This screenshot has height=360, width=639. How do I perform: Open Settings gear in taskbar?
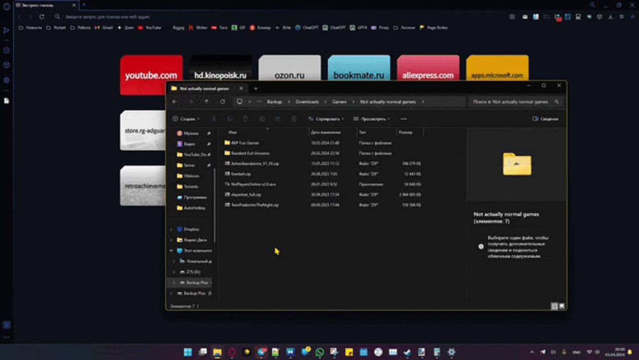(451, 352)
